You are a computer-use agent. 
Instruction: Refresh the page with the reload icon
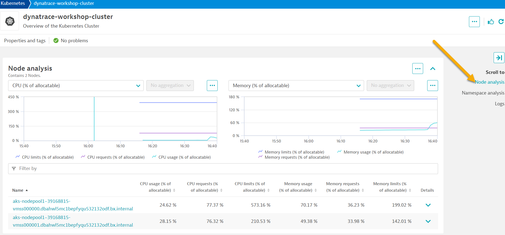501,22
